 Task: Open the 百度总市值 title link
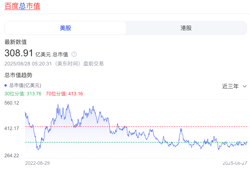22,6
